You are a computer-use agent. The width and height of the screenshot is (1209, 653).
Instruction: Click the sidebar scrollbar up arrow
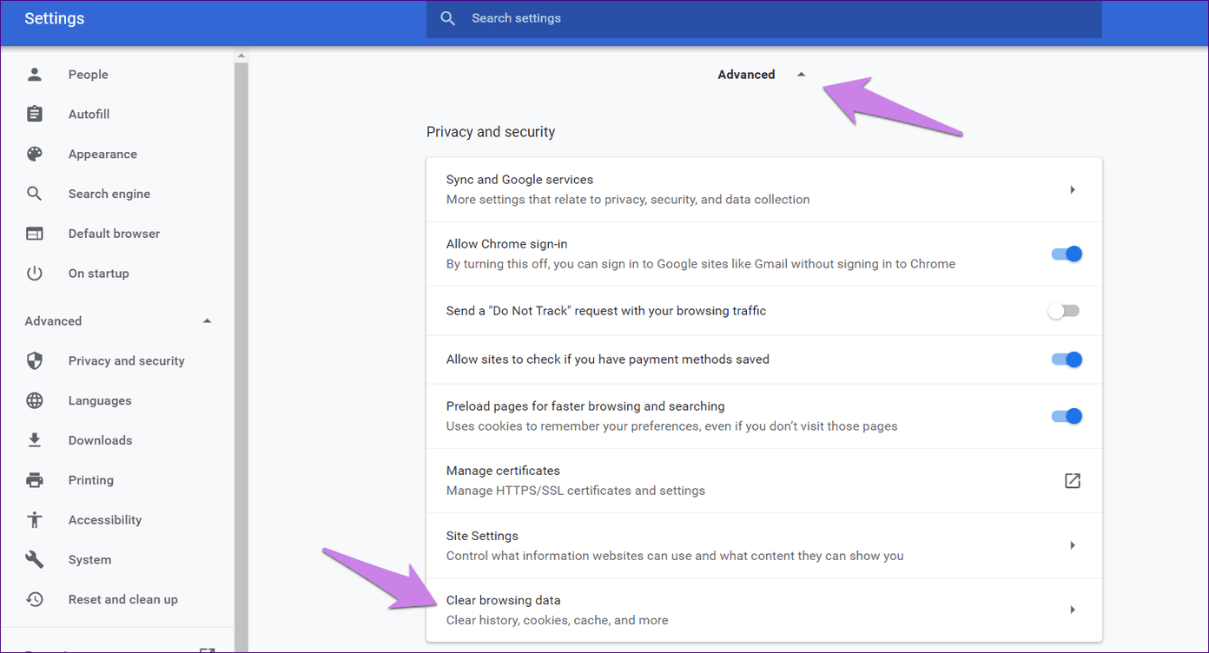241,56
